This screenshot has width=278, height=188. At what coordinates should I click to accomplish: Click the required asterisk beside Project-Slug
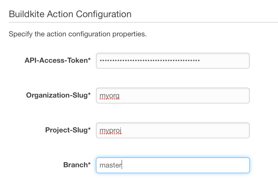(89, 130)
